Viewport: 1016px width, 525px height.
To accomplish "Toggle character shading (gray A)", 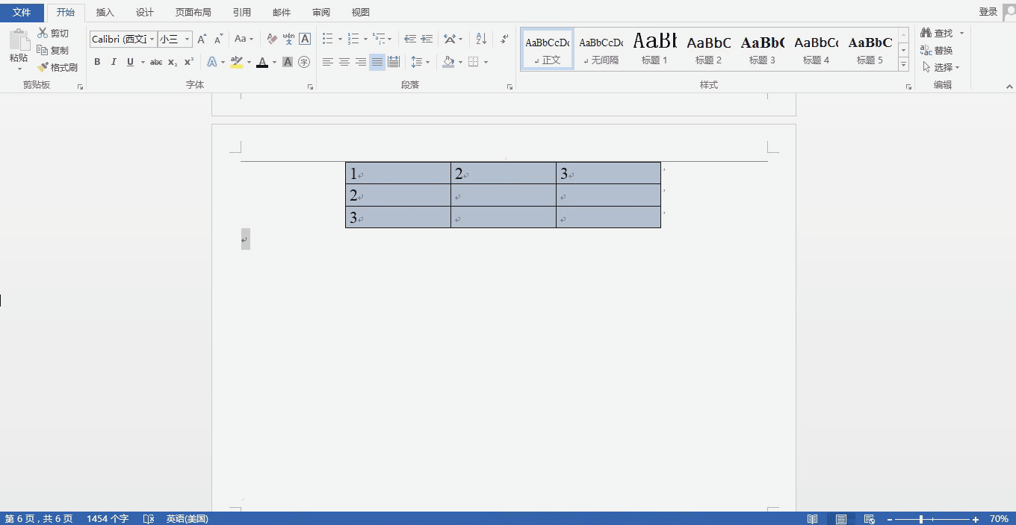I will (288, 62).
